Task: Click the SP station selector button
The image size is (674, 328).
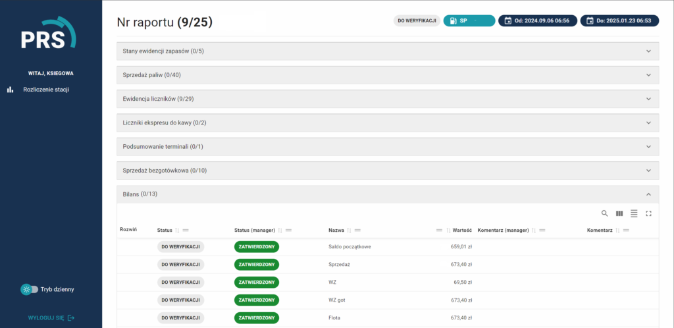Action: click(x=469, y=20)
